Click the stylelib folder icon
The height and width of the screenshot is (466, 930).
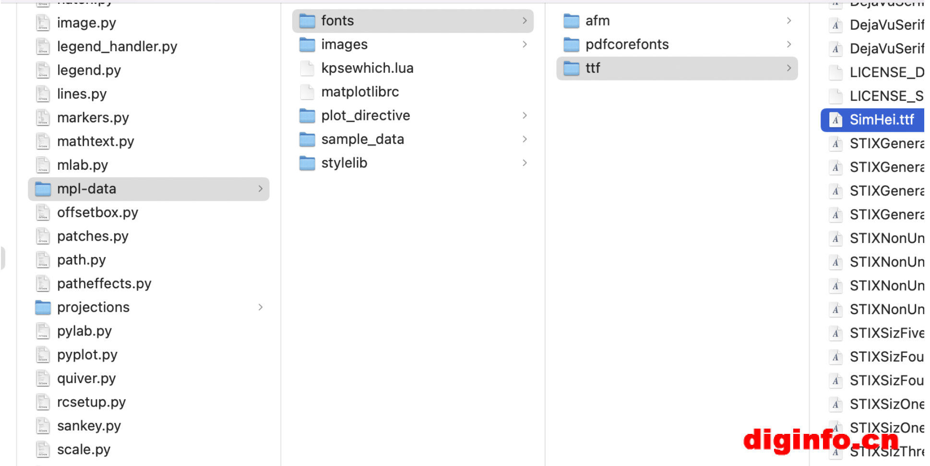(307, 163)
